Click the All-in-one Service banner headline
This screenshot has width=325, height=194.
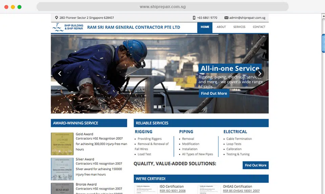coord(230,68)
